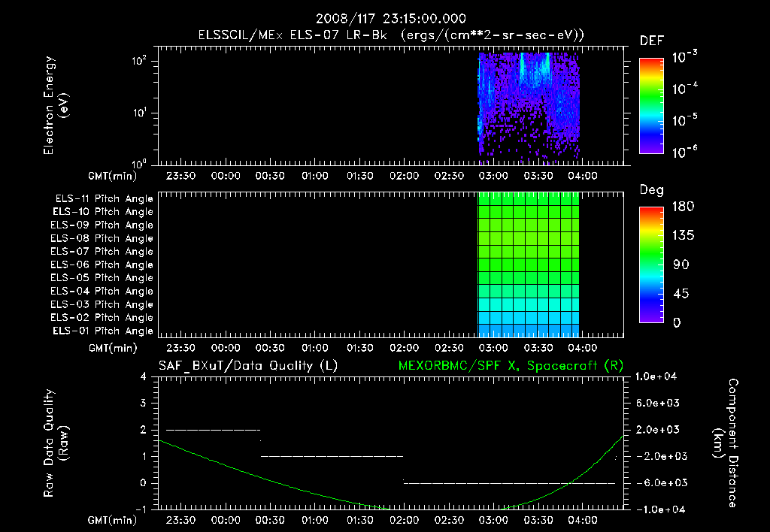Click the white data quality segment at level 0
This screenshot has width=770, height=532.
point(510,483)
